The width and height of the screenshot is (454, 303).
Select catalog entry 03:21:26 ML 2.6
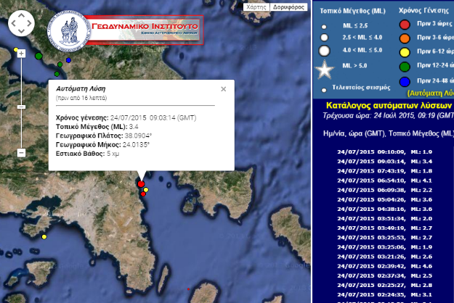385,257
